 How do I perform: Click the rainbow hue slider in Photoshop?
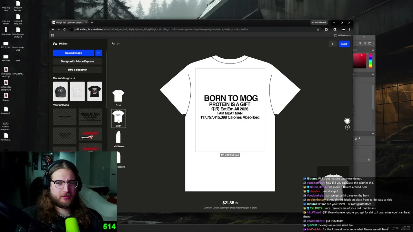[370, 61]
